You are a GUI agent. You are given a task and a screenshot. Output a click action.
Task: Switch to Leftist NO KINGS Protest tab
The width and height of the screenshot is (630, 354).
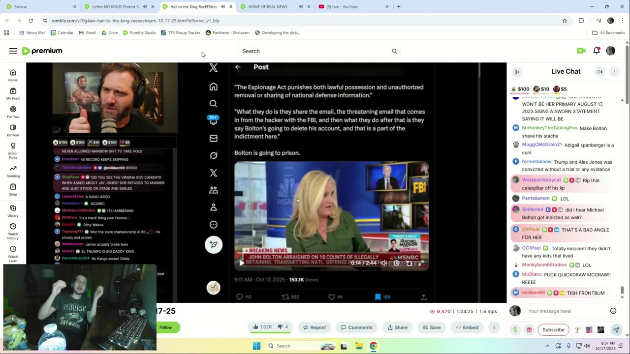coord(119,7)
